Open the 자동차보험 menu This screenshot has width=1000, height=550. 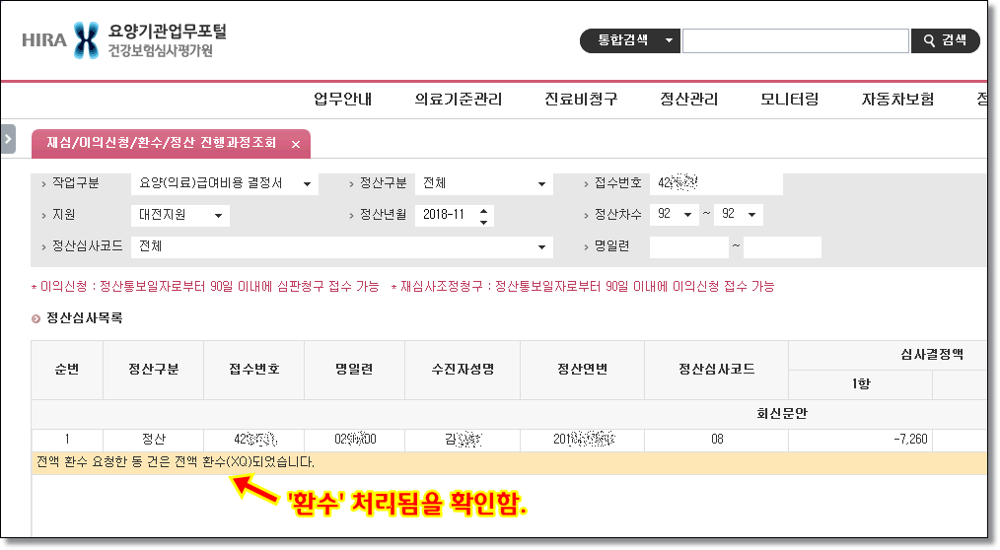(x=897, y=100)
